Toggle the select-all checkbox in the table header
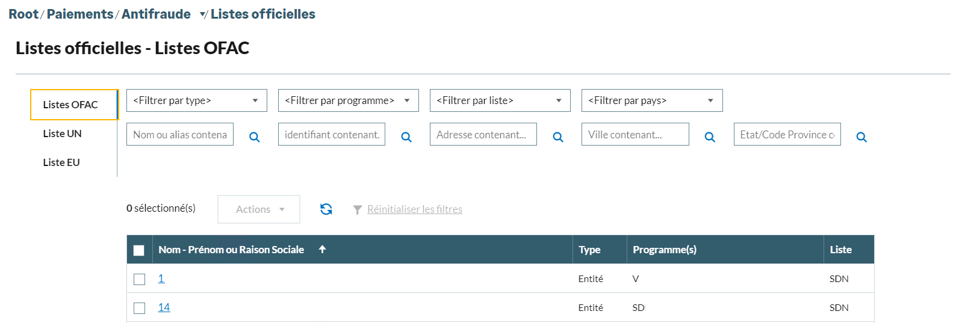Screen dimensions: 959x323 point(139,250)
